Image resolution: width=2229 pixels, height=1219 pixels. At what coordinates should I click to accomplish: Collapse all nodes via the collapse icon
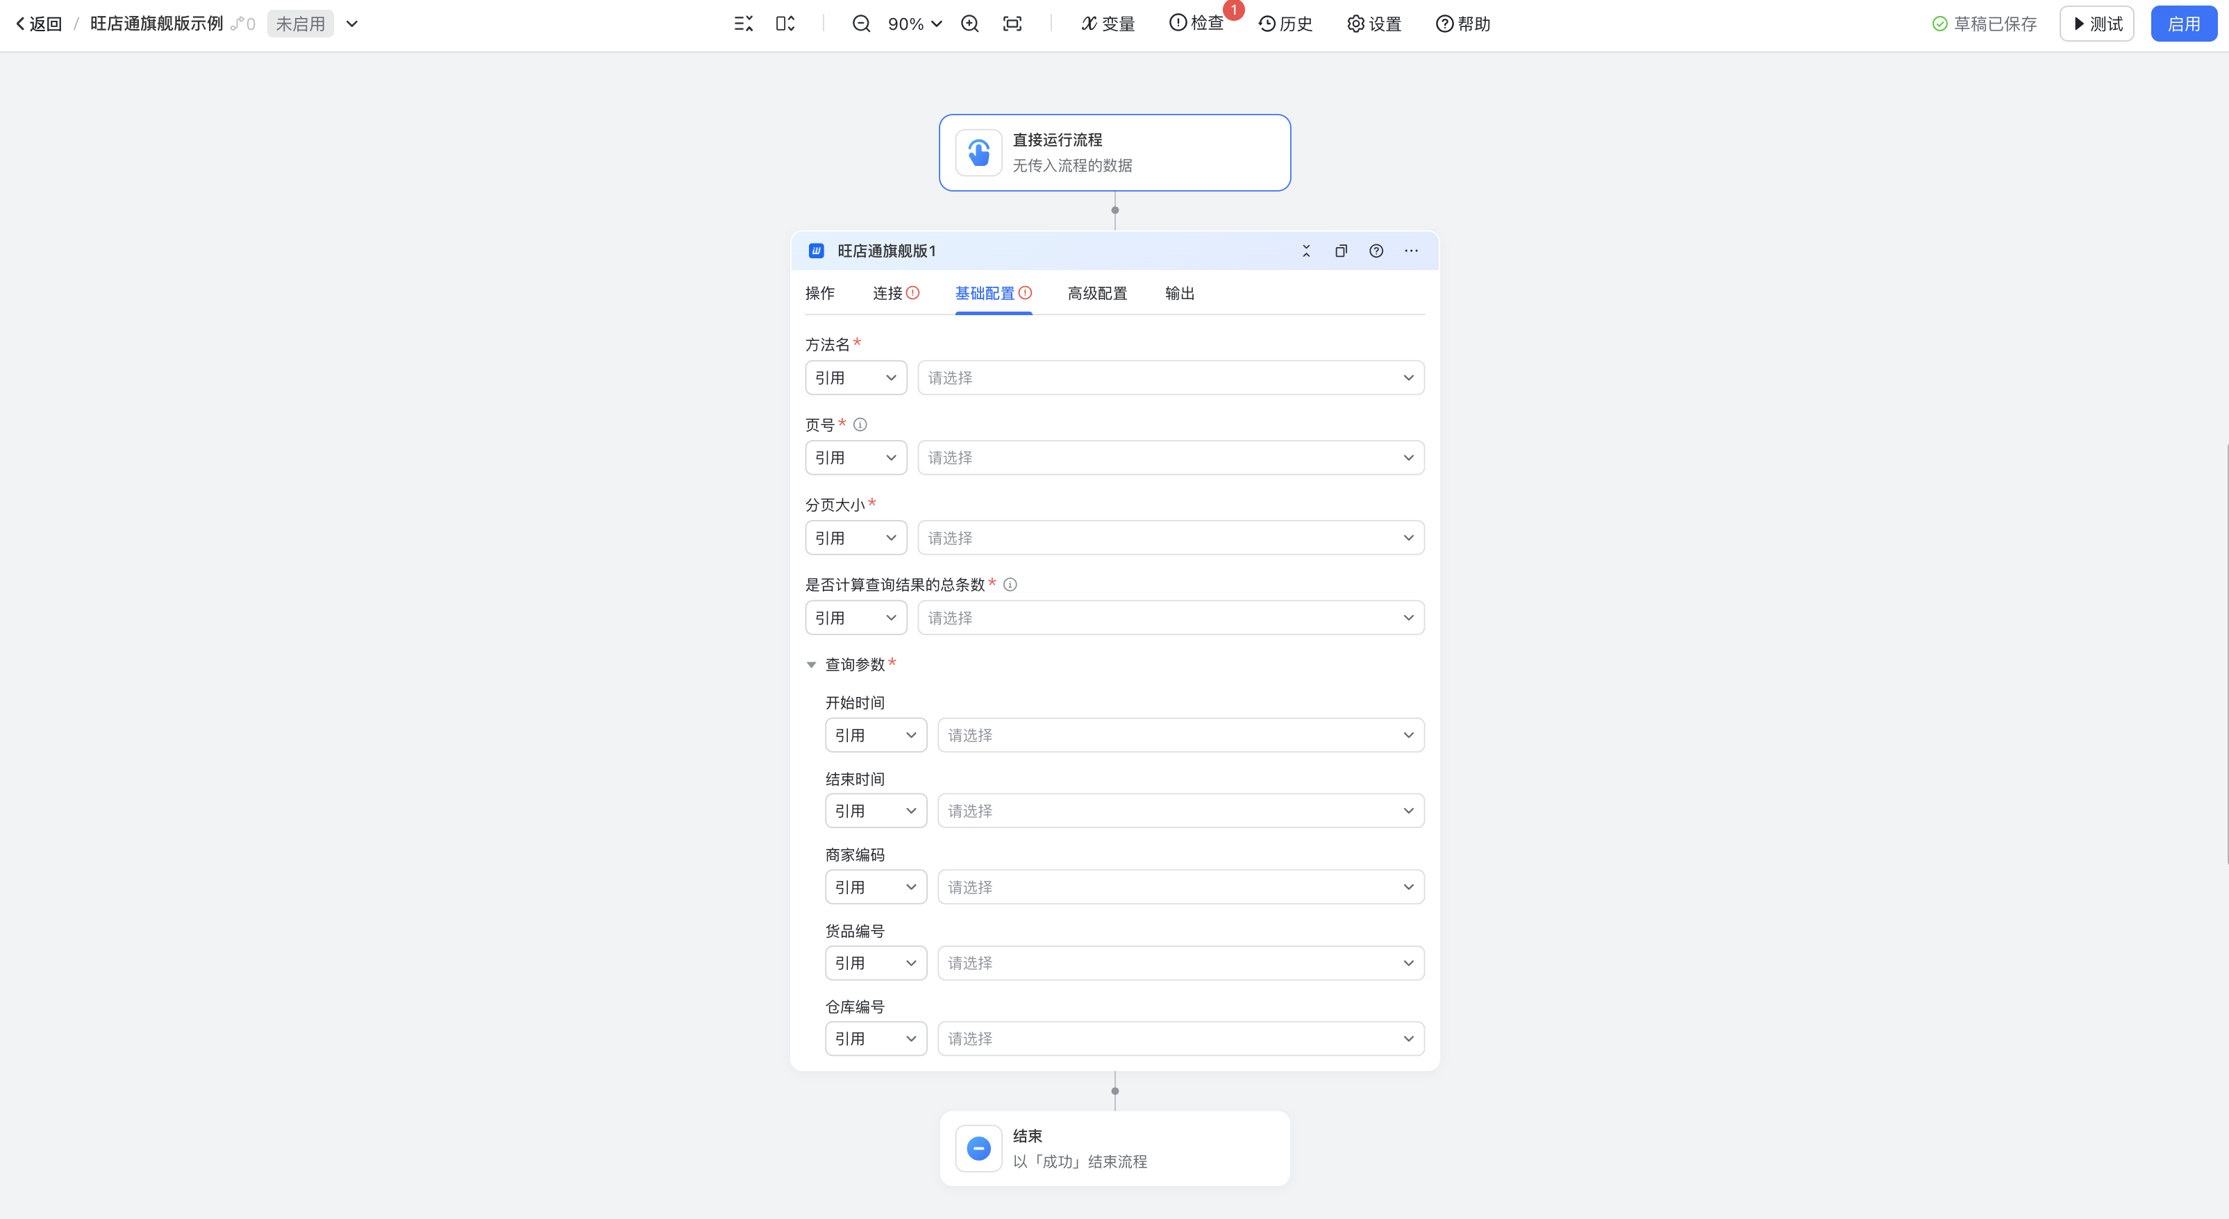(743, 24)
